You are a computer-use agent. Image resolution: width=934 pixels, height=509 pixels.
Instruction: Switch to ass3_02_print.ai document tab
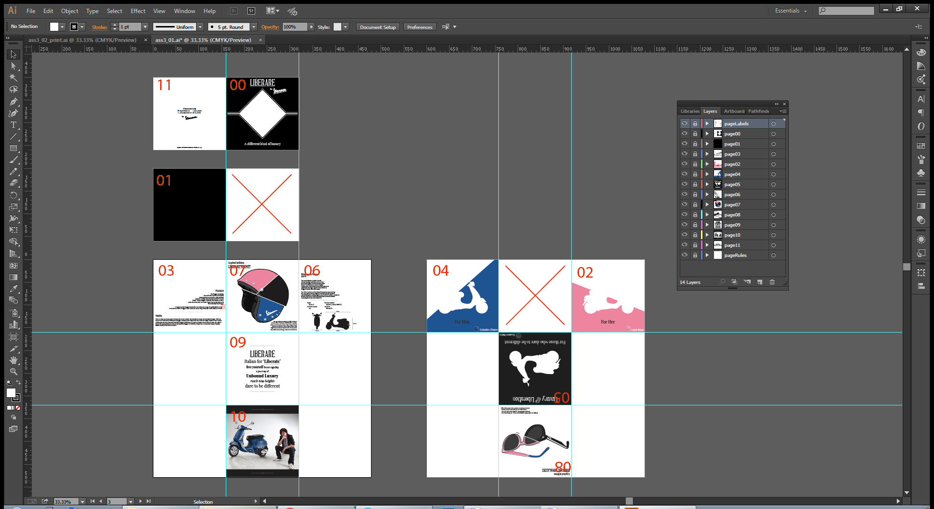coord(82,40)
